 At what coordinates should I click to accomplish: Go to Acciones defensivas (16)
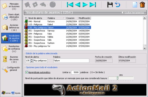tap(11, 27)
